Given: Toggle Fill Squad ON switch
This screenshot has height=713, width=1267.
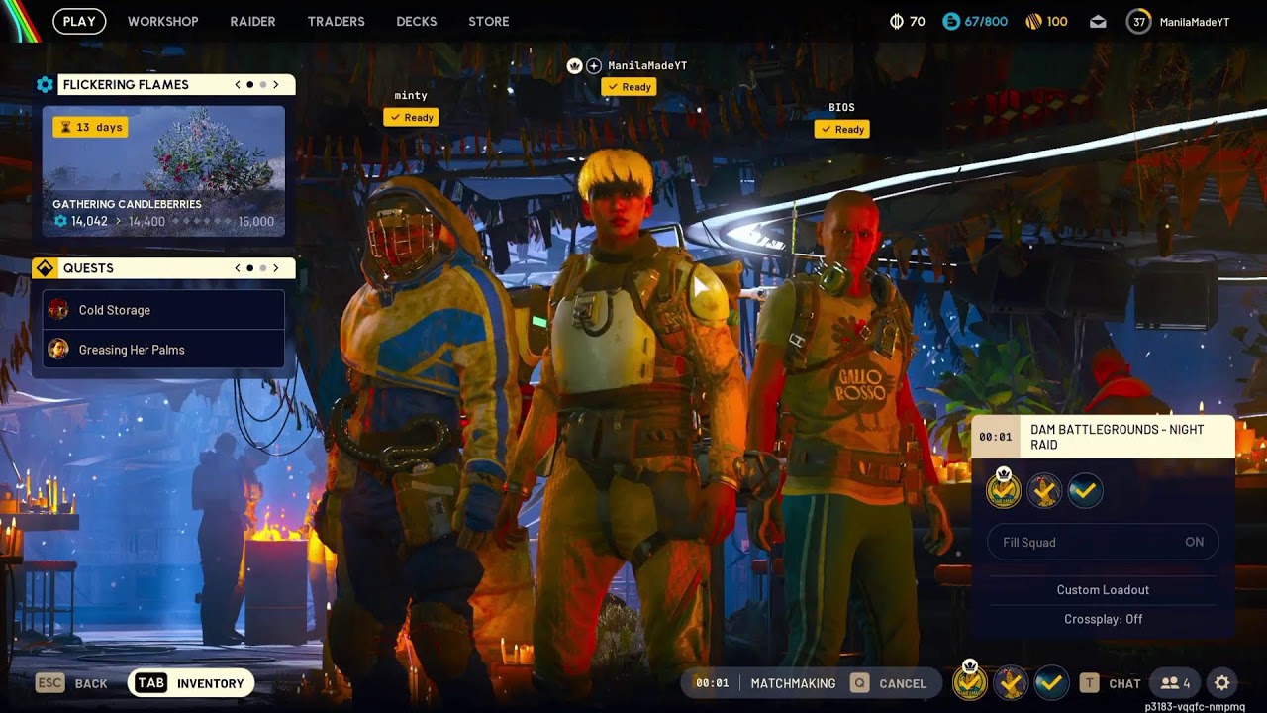Looking at the screenshot, I should (1103, 542).
